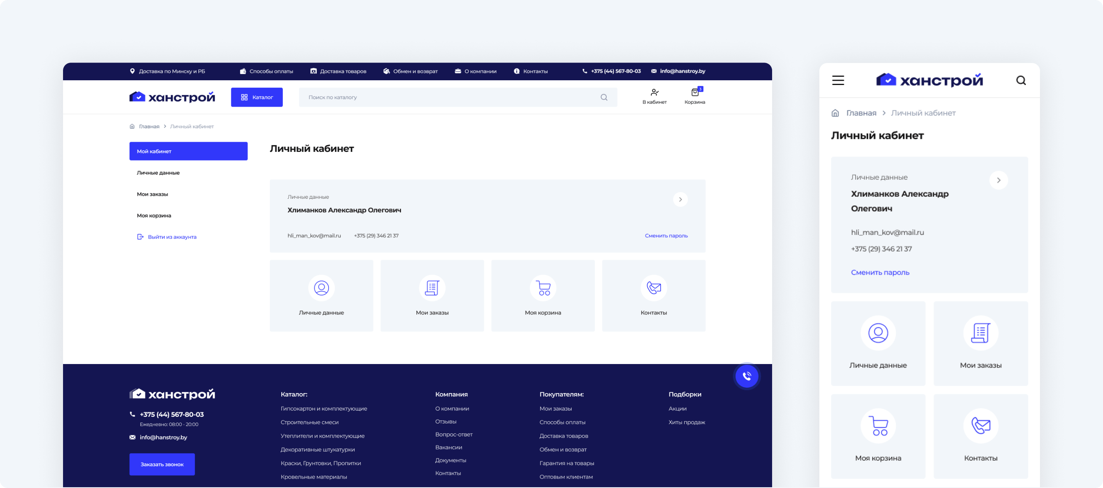Open "Способы оплаты" in the top bar
This screenshot has height=488, width=1103.
(x=271, y=71)
